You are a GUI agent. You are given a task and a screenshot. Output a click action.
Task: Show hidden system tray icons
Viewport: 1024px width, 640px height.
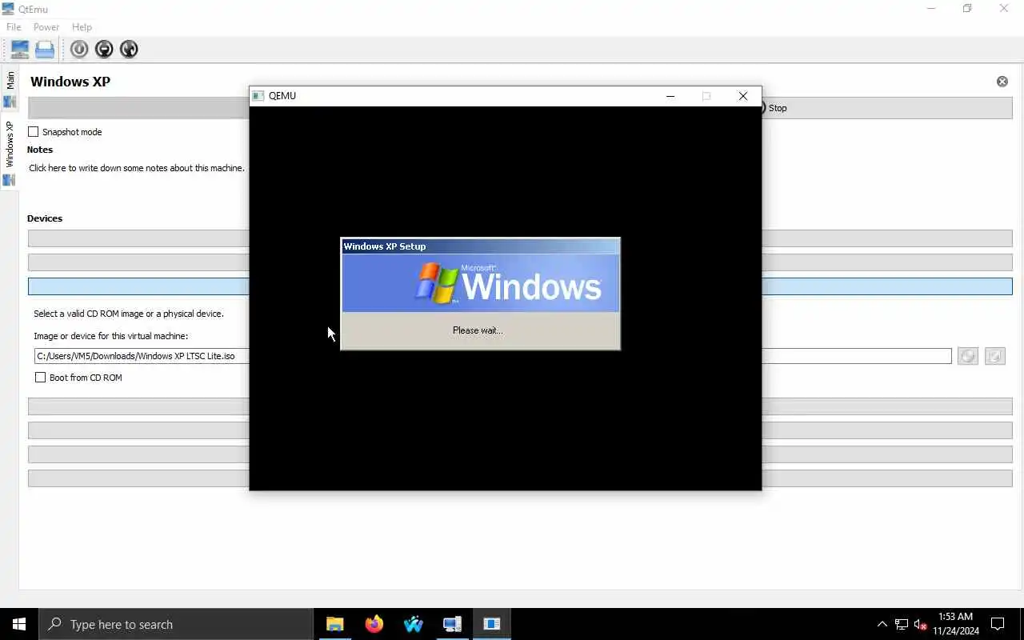(882, 624)
